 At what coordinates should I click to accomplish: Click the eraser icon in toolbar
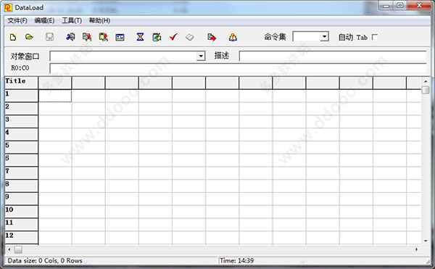click(190, 37)
